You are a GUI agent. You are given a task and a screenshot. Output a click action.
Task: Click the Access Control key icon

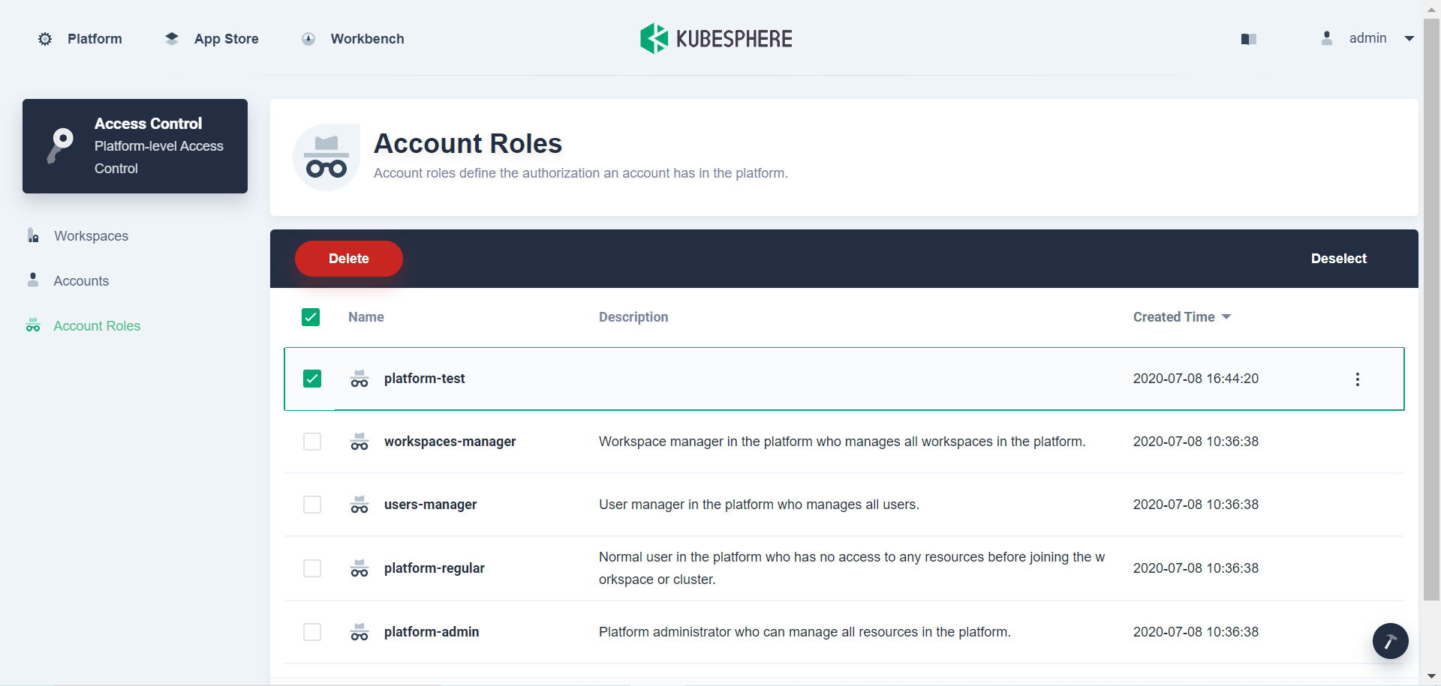61,145
